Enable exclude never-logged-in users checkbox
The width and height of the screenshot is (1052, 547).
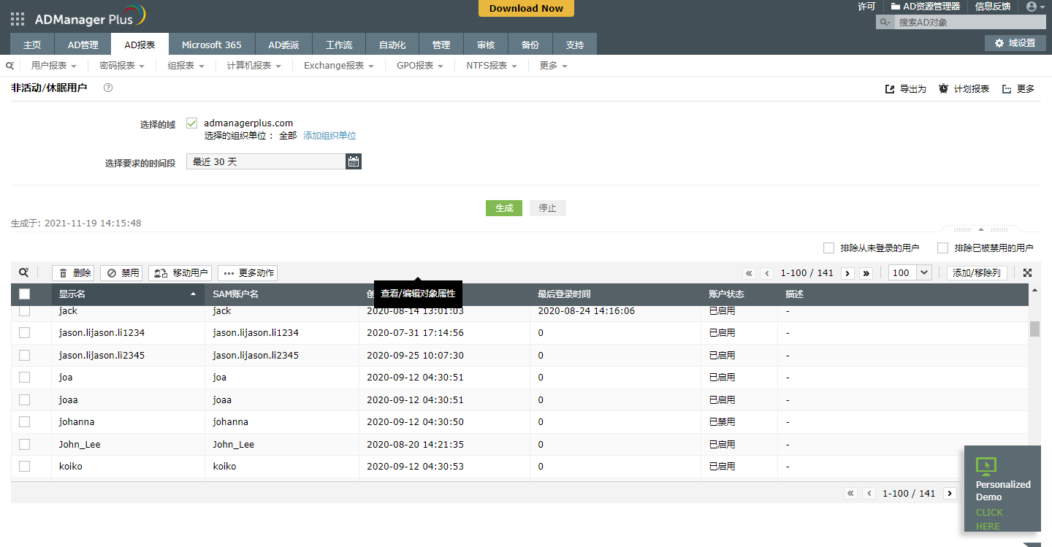click(x=828, y=248)
